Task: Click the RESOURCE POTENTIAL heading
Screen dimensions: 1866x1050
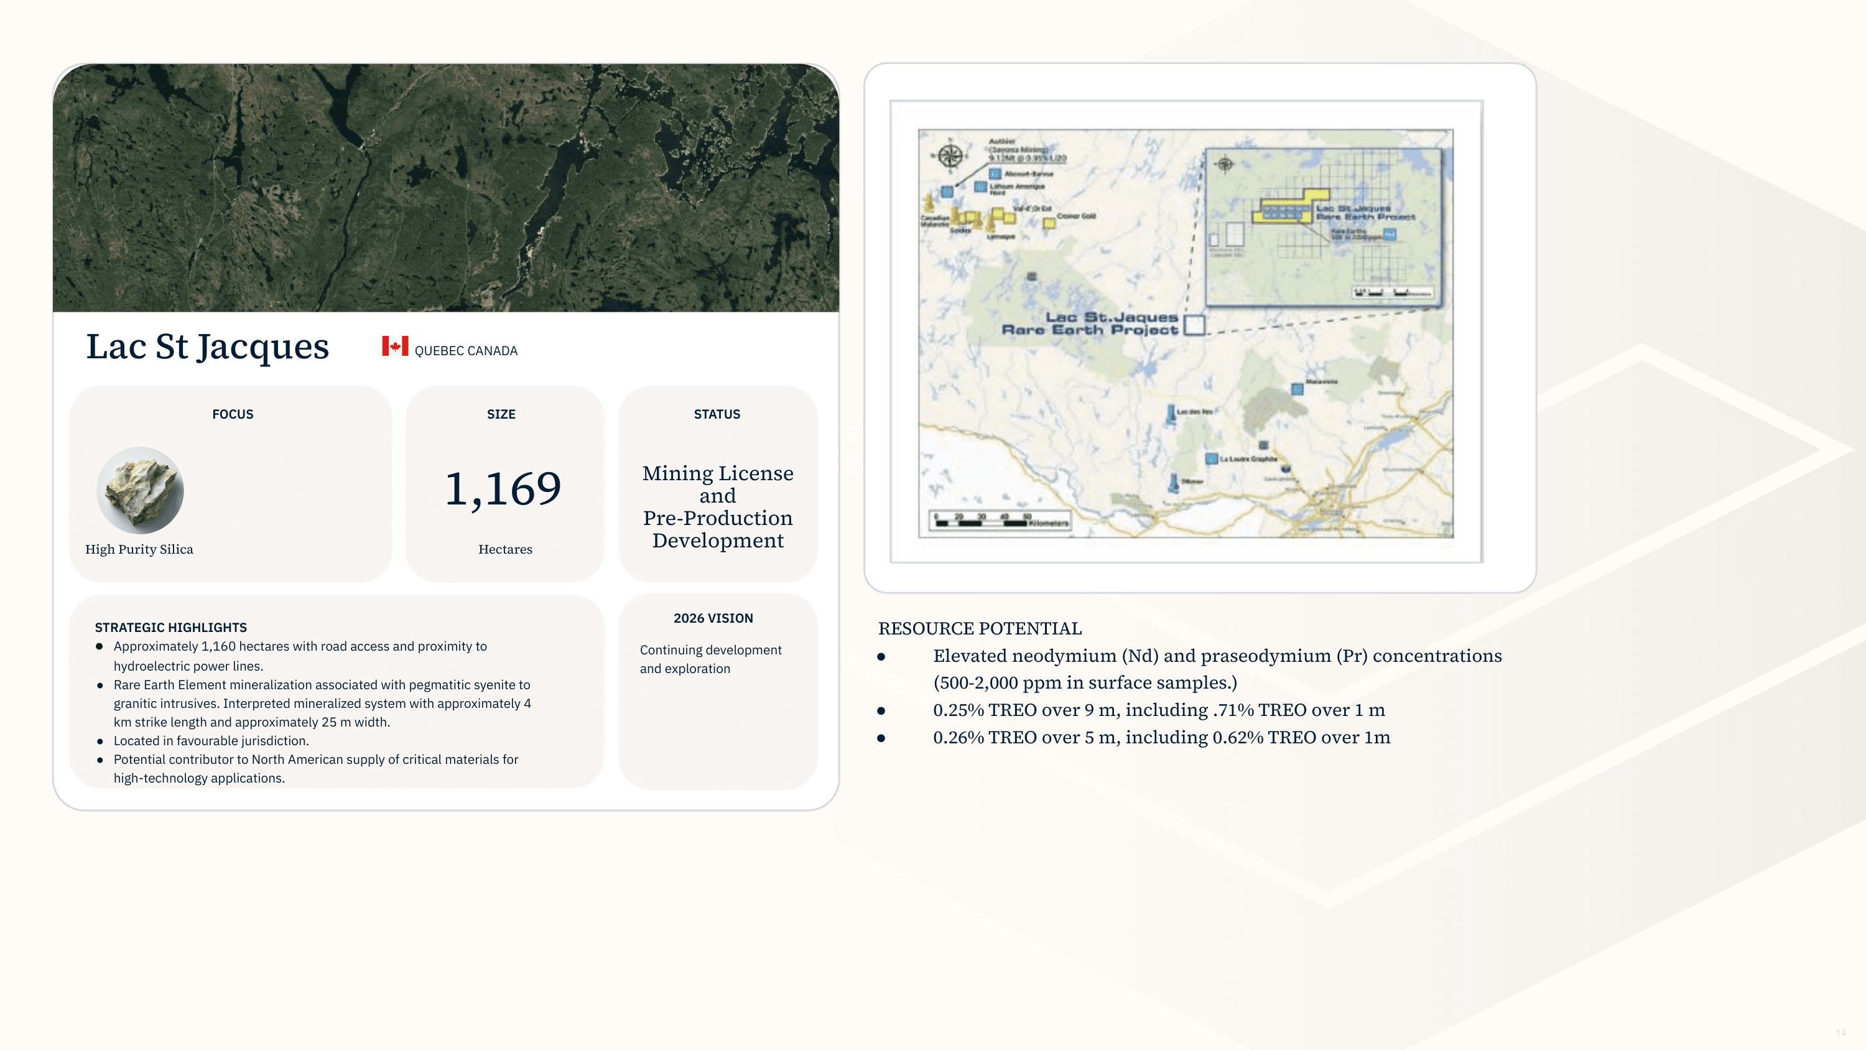Action: [x=980, y=628]
